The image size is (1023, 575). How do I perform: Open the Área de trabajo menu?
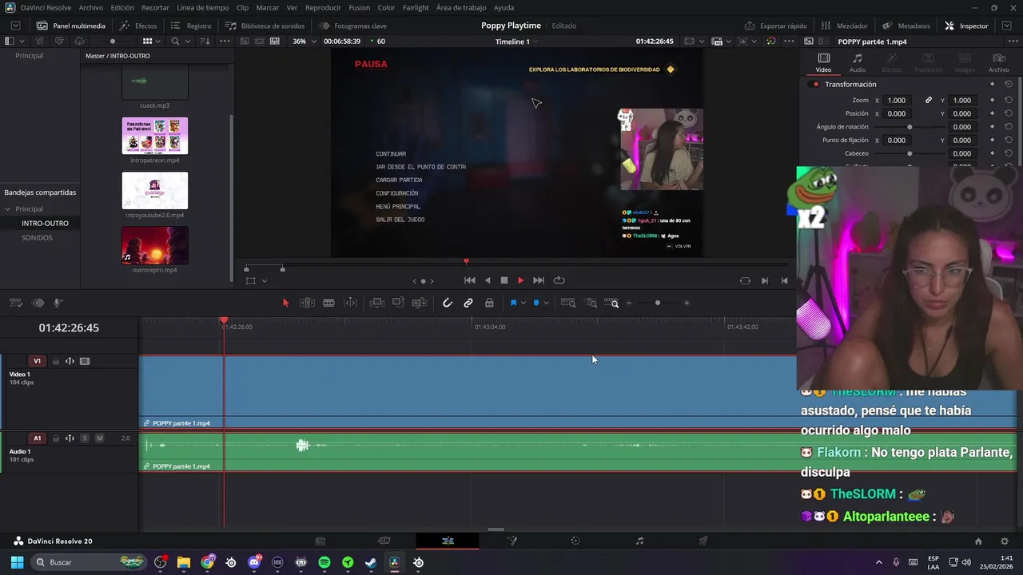click(x=461, y=7)
